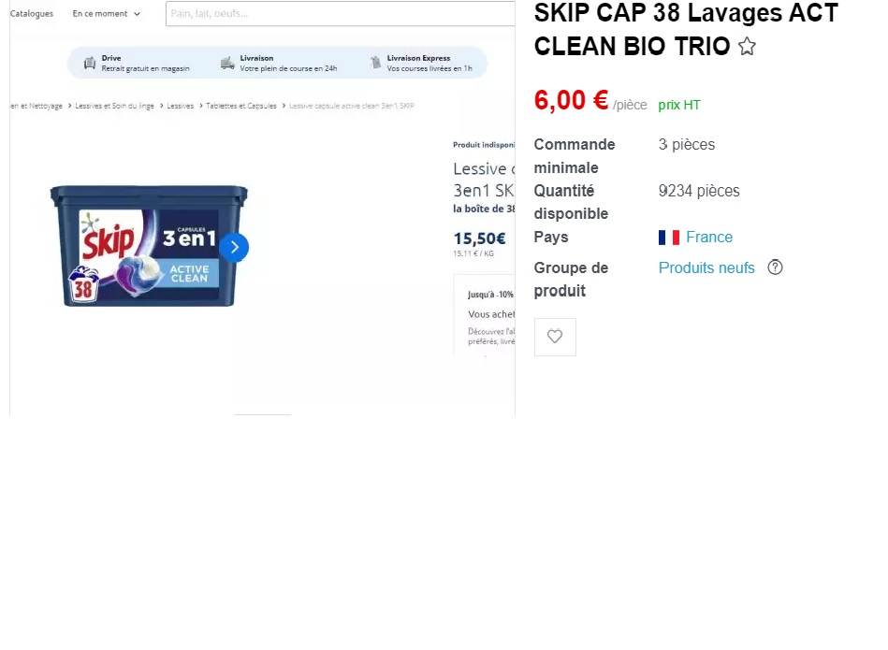Click the help question mark icon
The height and width of the screenshot is (650, 888).
pyautogui.click(x=775, y=267)
